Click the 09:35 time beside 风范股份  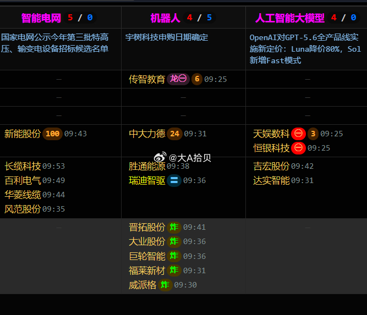coord(53,209)
